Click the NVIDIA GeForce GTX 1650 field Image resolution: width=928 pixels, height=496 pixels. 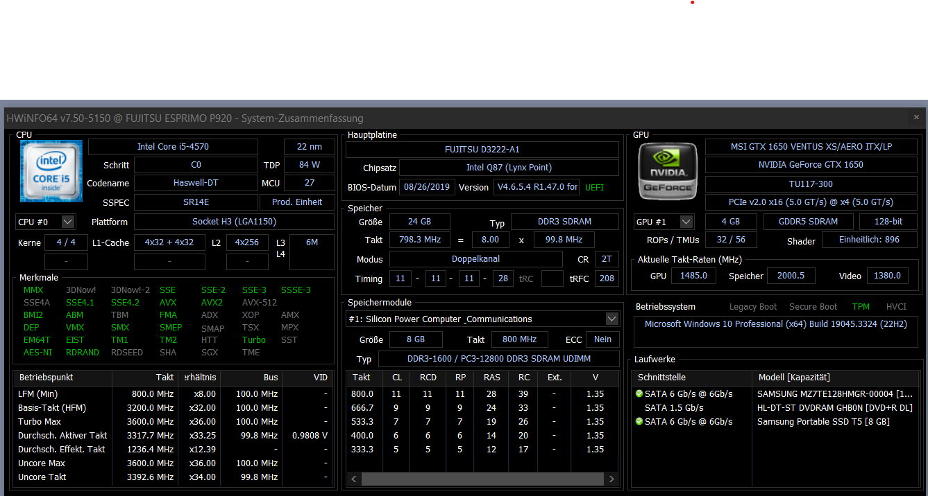click(x=811, y=165)
